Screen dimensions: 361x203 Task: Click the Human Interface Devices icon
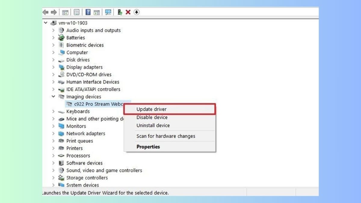(x=61, y=82)
